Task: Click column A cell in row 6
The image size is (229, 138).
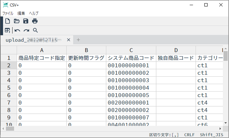Action: [42, 95]
